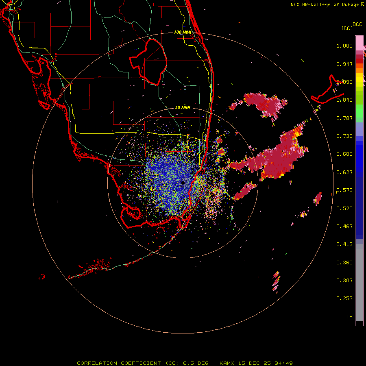Click the 0.627 color scale value

pos(344,172)
